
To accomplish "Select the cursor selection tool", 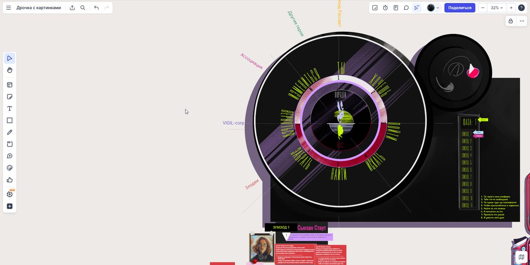I will click(x=10, y=58).
